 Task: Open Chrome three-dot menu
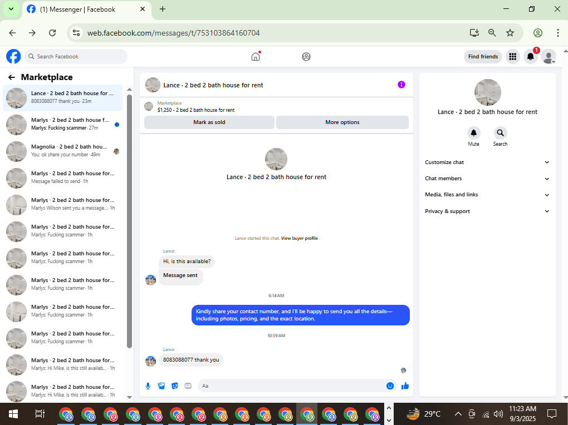tap(558, 33)
